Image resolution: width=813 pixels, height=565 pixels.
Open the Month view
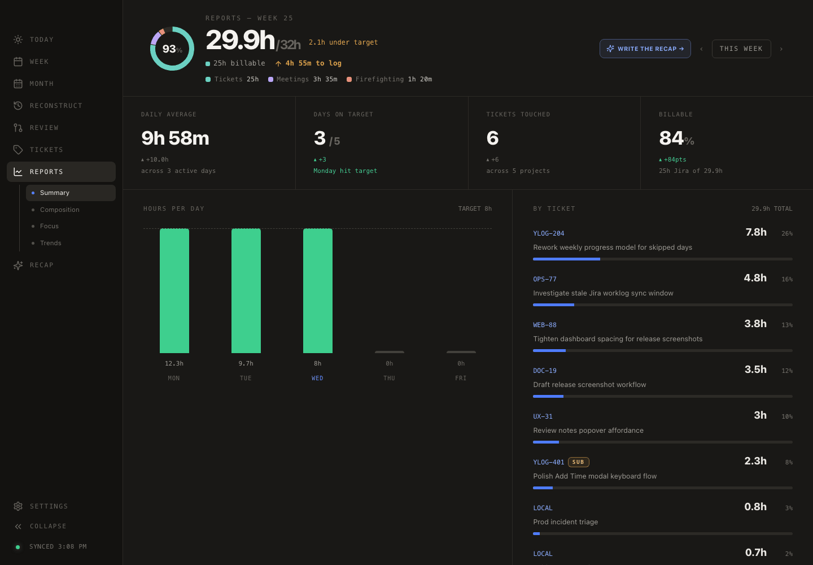[61, 84]
